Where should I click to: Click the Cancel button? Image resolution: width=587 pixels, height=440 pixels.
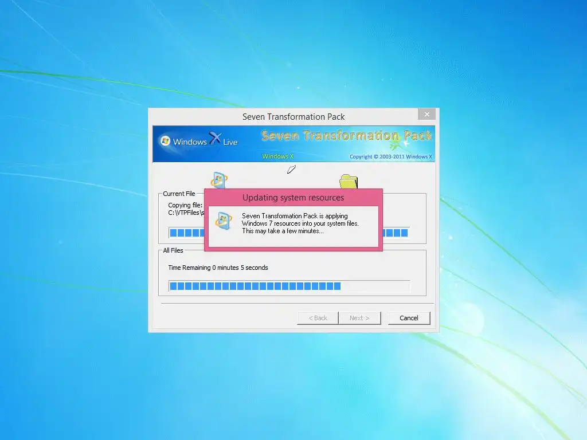(409, 318)
